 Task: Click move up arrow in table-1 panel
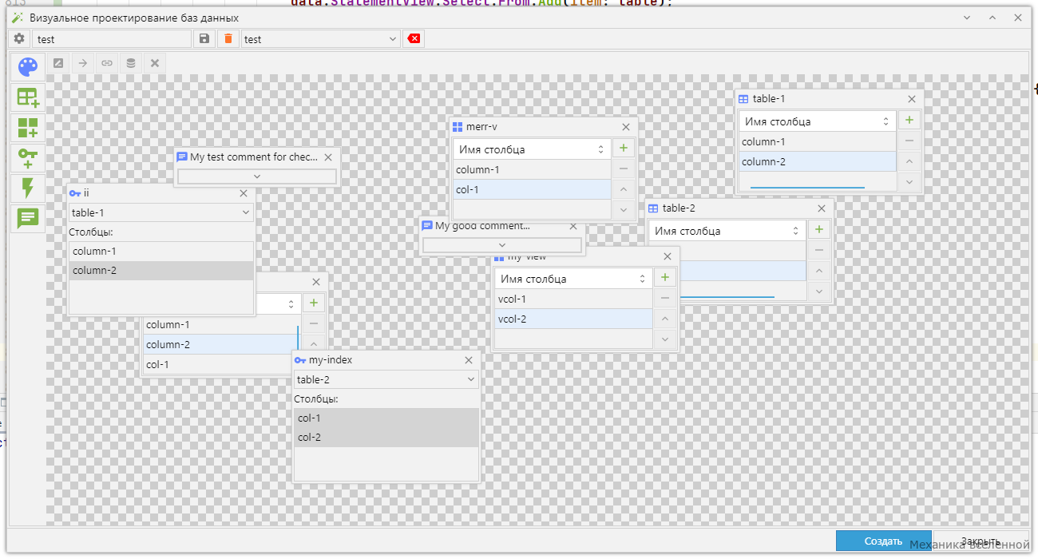tap(909, 161)
